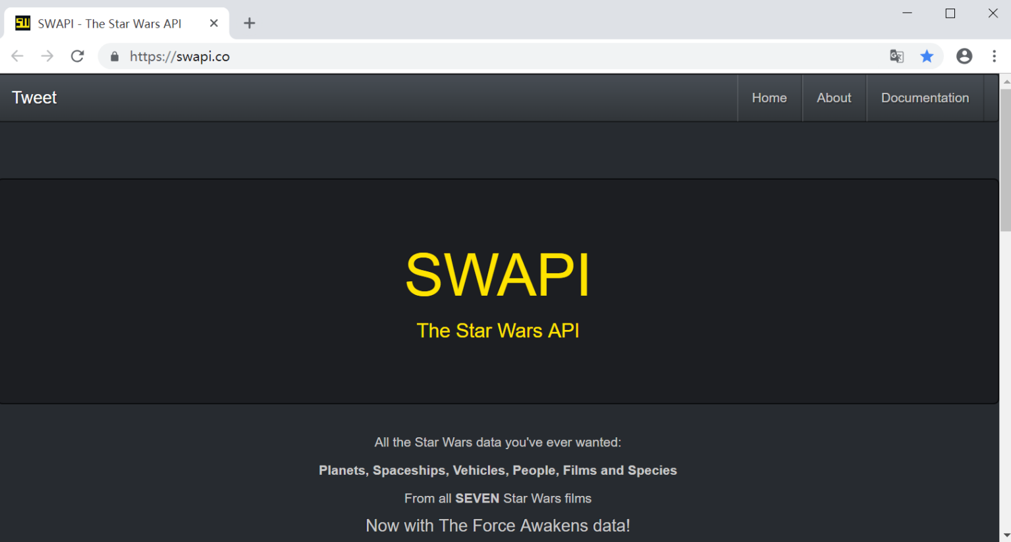Reload the swapi.co page
1011x542 pixels.
coord(77,57)
